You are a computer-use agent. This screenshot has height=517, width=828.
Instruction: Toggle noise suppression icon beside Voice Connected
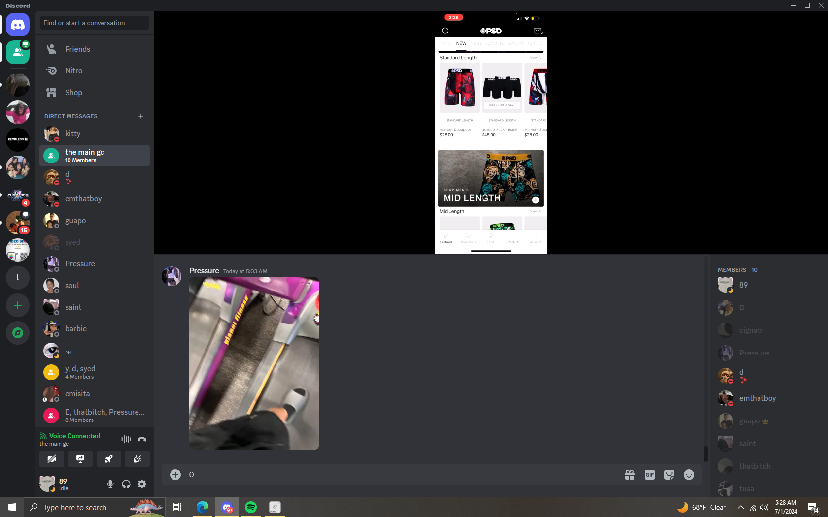point(126,439)
